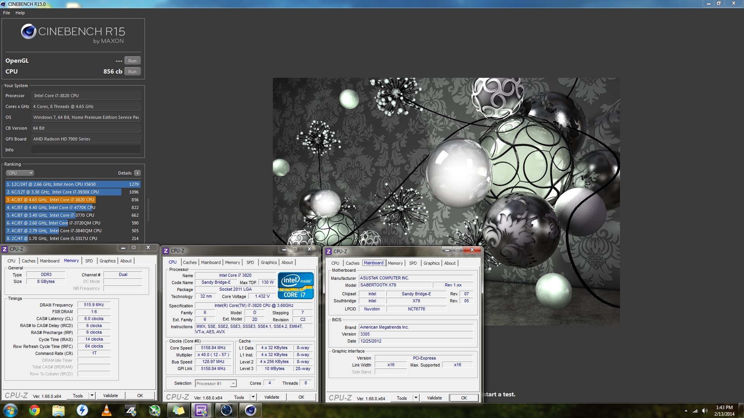Screen dimensions: 744x418
Task: Select Memory tab in Mainboard window
Action: tap(395, 263)
